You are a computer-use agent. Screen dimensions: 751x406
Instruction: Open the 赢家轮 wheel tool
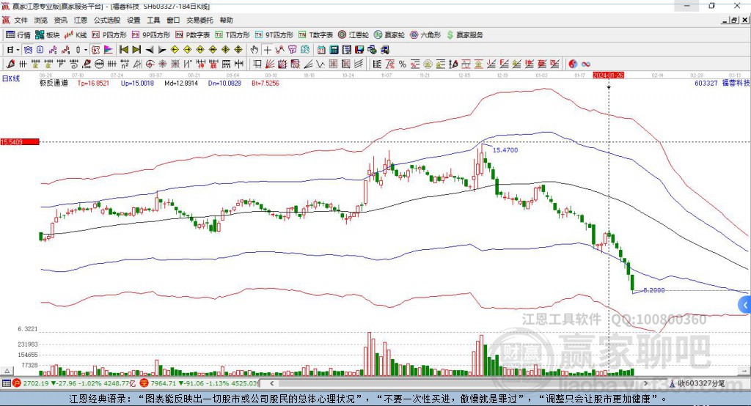pos(389,35)
